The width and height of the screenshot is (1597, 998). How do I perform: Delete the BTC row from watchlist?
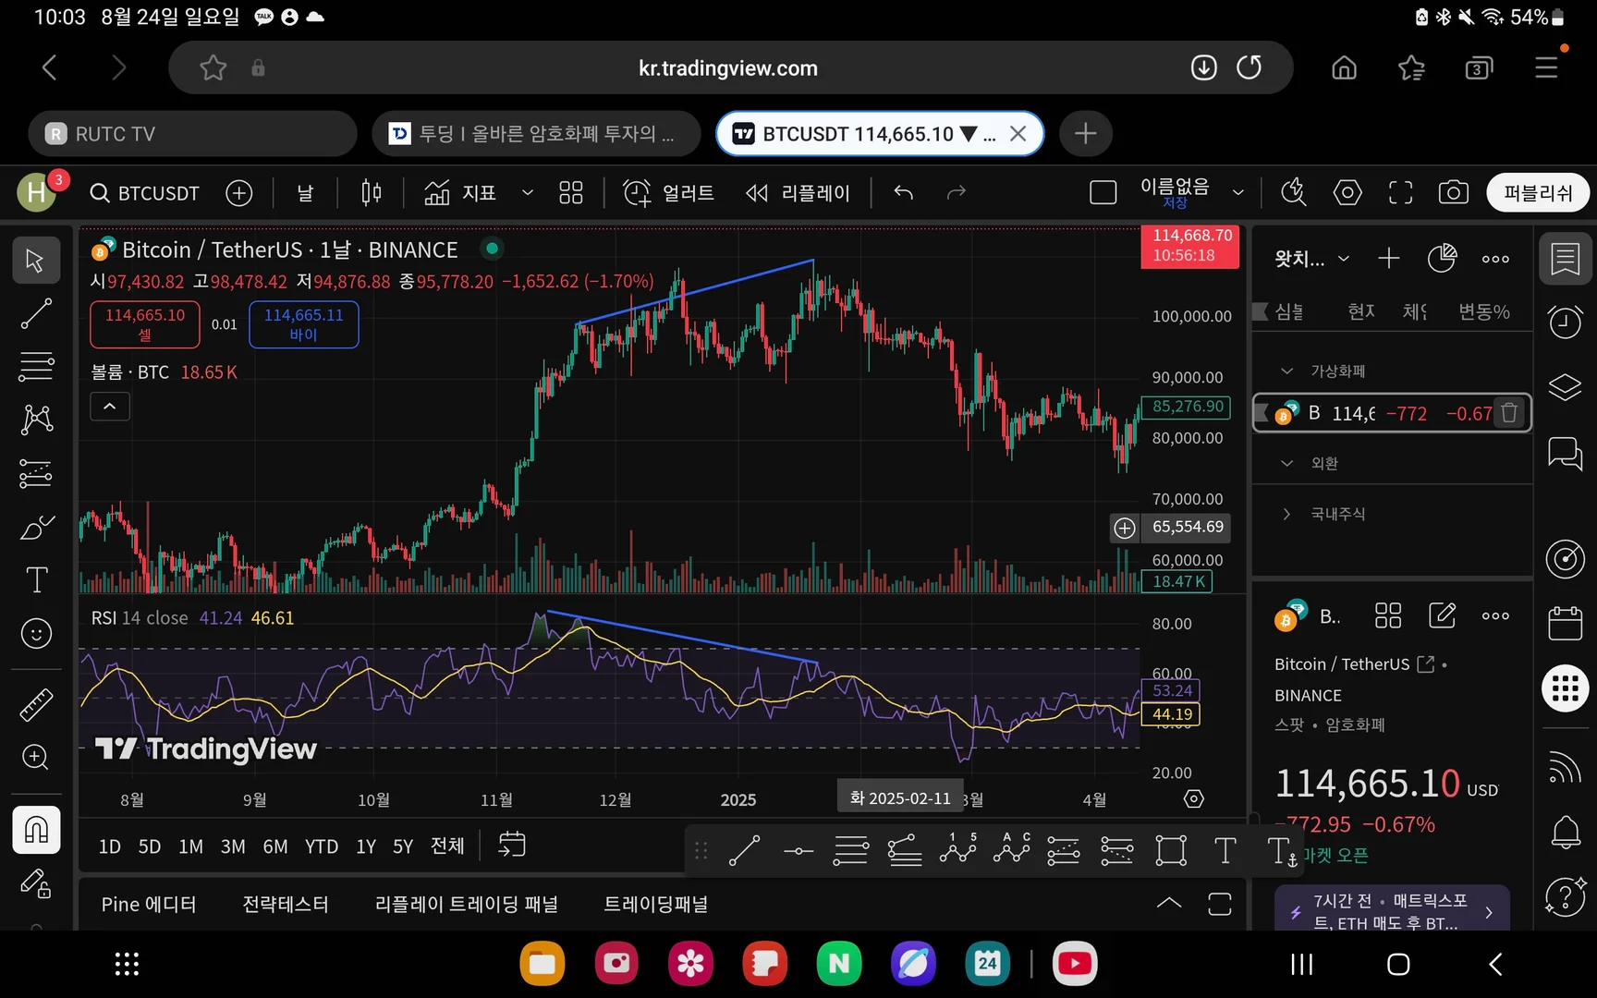[1509, 413]
